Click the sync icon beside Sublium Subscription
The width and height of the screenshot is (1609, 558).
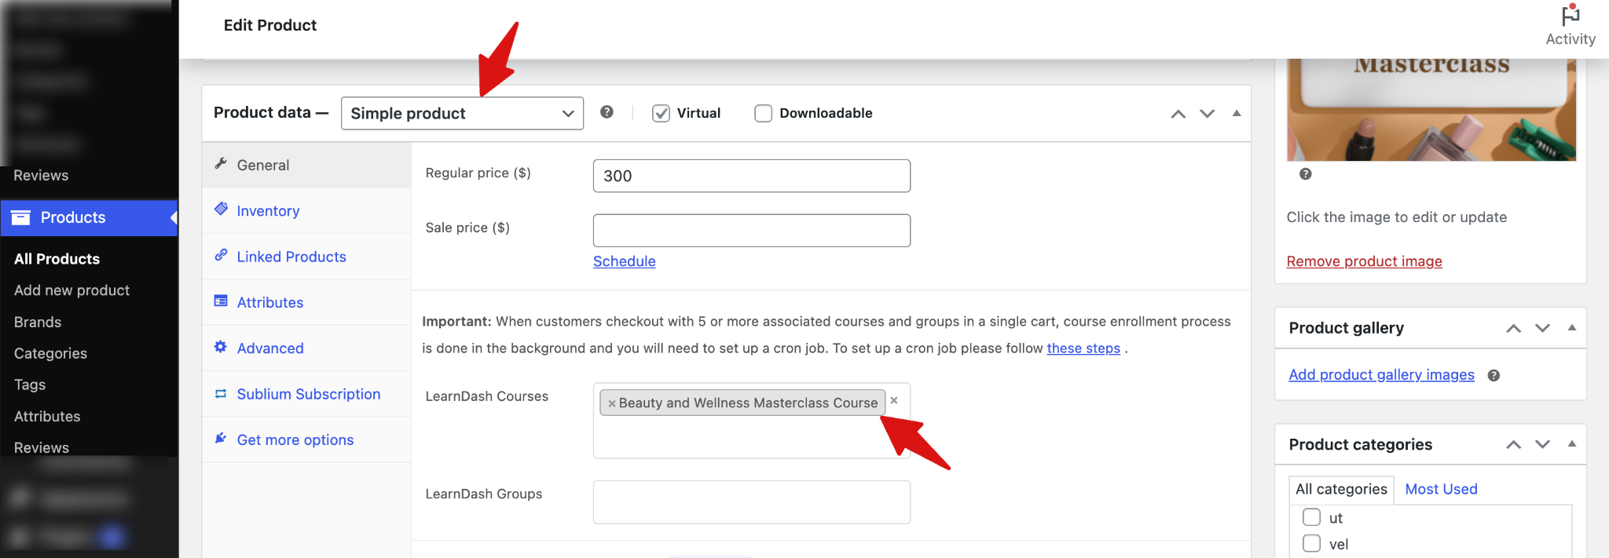[221, 392]
